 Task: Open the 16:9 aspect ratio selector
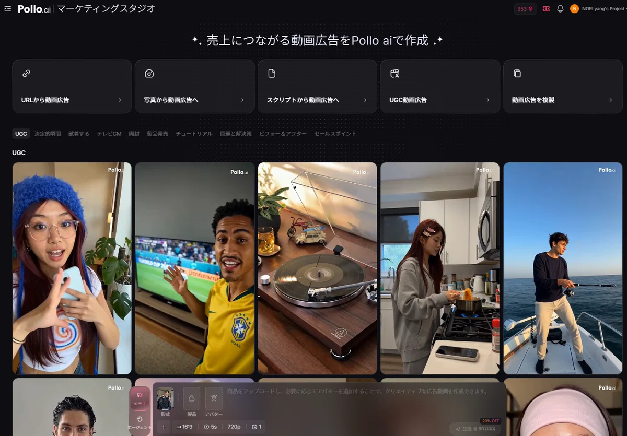pos(184,427)
